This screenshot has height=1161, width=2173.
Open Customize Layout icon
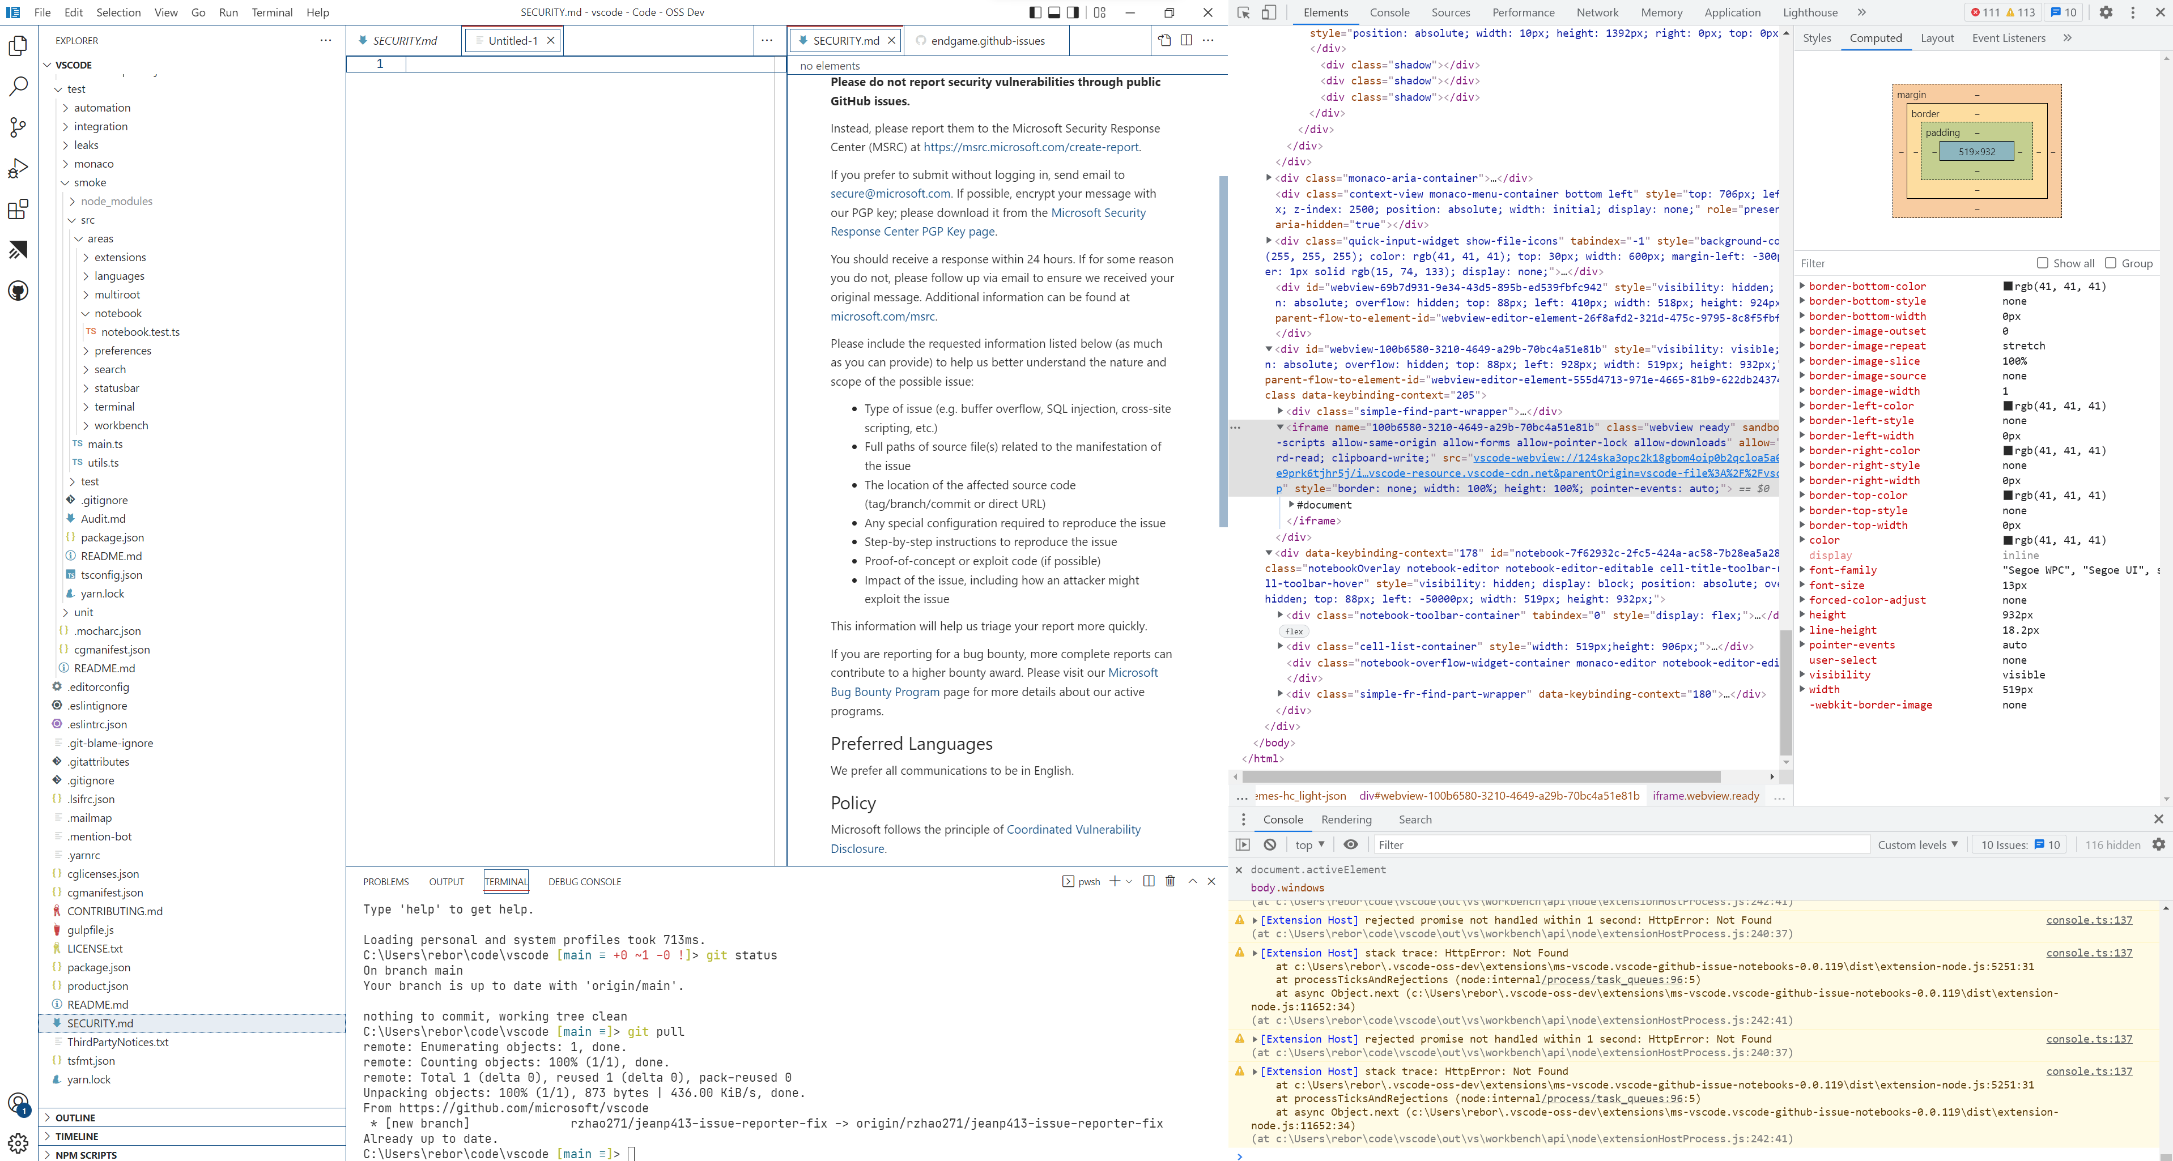pos(1099,12)
